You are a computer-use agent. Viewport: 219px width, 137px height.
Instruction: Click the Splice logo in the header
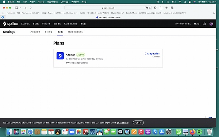click(x=11, y=24)
